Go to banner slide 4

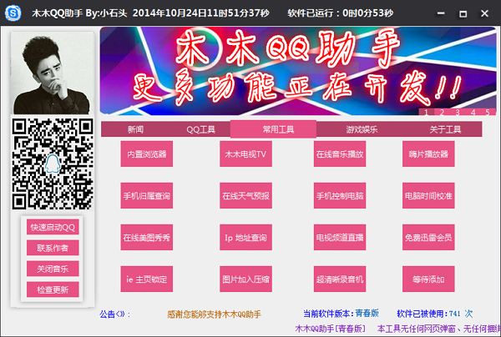click(473, 112)
